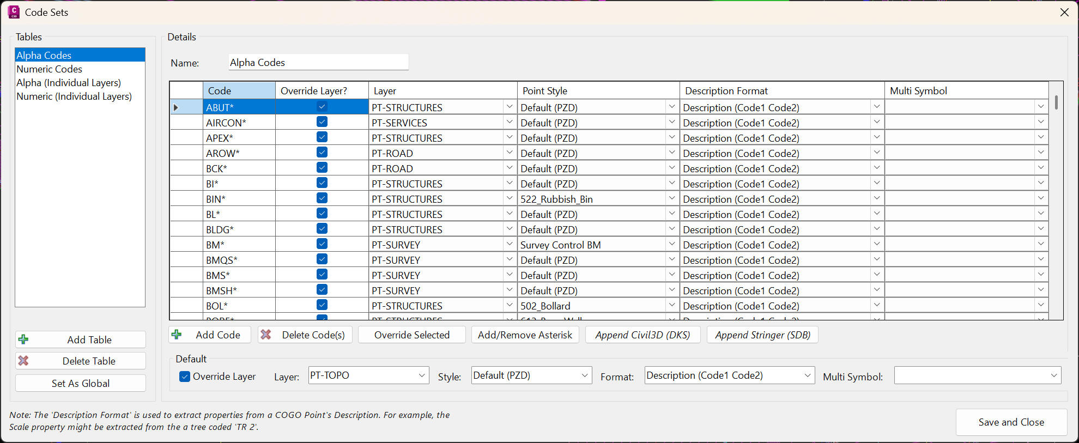Click the Save and Close button
Image resolution: width=1079 pixels, height=443 pixels.
[x=1011, y=422]
